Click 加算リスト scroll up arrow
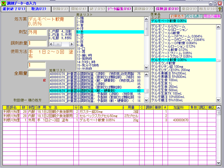224x168 pixels. point(146,75)
